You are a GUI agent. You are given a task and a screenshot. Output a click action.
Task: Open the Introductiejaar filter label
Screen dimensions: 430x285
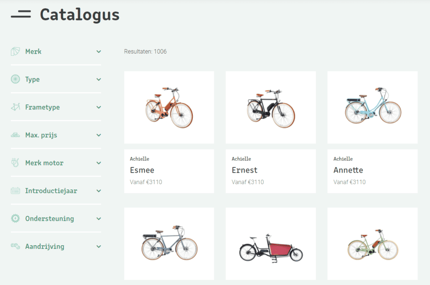[51, 191]
